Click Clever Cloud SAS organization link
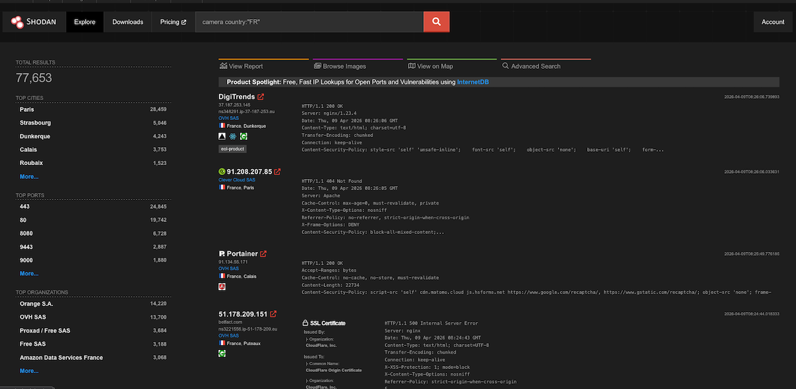The width and height of the screenshot is (796, 389). pos(237,180)
